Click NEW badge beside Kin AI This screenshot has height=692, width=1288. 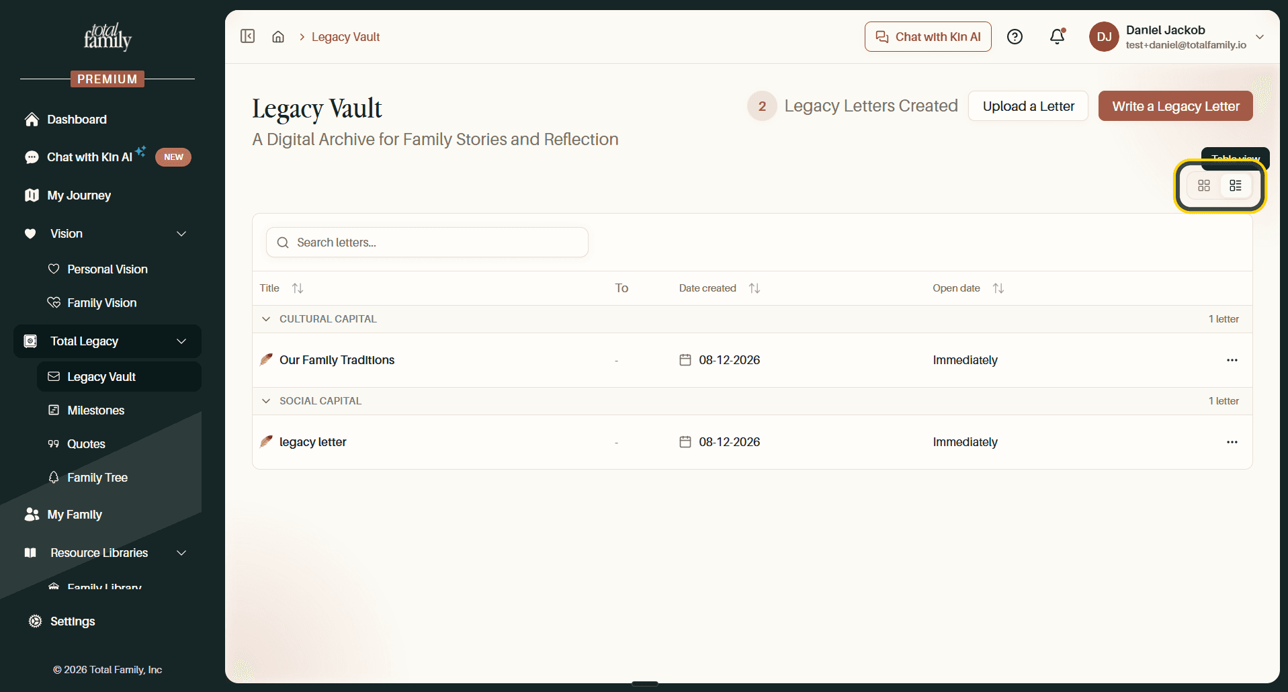[x=173, y=157]
